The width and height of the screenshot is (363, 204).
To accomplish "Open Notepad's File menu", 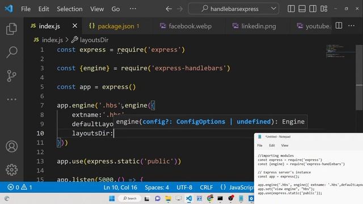I will [260, 146].
